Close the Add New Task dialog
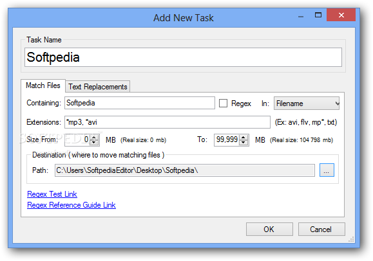 [341, 15]
